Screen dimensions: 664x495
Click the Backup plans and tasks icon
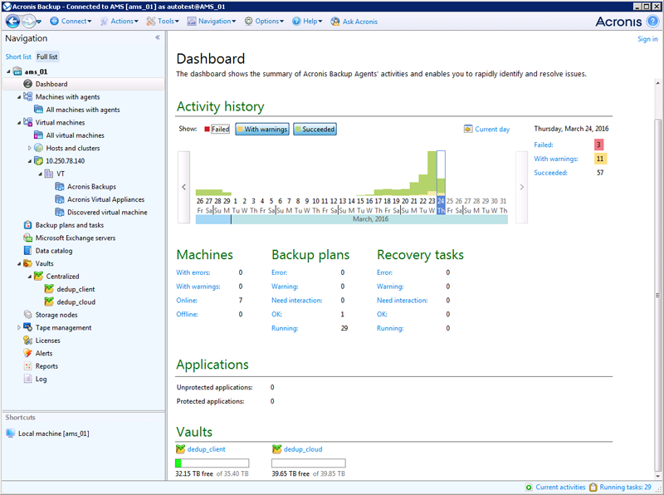28,224
